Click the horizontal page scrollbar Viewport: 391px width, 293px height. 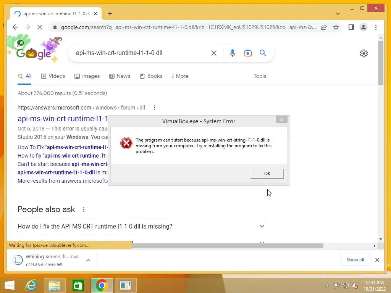(228, 246)
